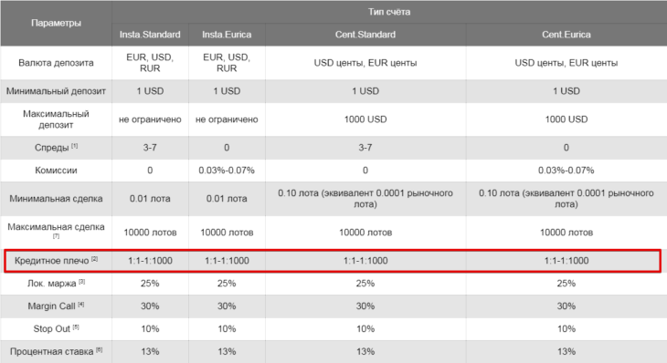Image resolution: width=667 pixels, height=363 pixels.
Task: Click leverage 1:1-1:1000 for Insta.Standard
Action: [x=150, y=261]
